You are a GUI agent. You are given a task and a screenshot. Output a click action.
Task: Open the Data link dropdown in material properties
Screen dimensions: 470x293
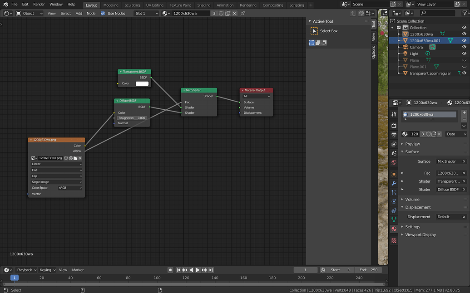[x=456, y=134]
